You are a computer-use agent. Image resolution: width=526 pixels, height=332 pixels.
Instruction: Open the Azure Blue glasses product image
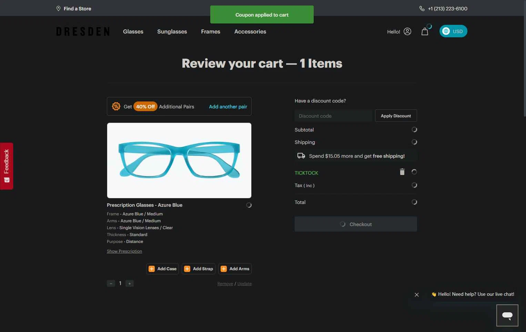(179, 160)
